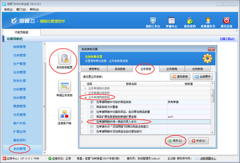Screen dimensions: 240x163
Task: Expand the 业务单据相关参数 tree node
Action: tap(85, 88)
